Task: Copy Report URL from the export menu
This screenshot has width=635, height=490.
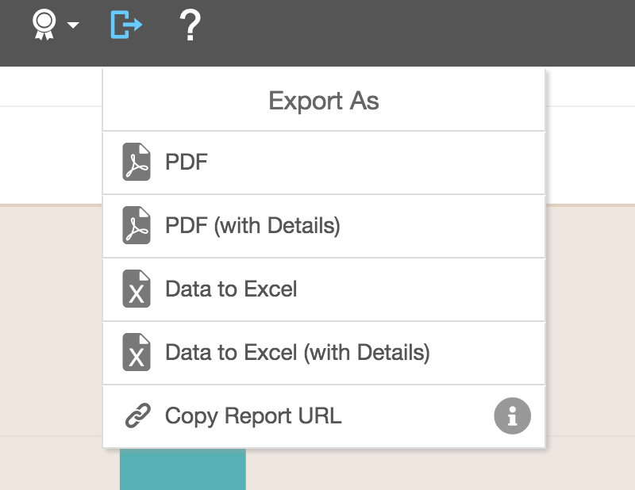Action: point(253,415)
